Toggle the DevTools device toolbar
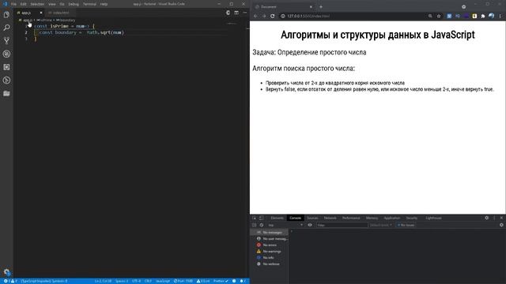 tap(262, 218)
